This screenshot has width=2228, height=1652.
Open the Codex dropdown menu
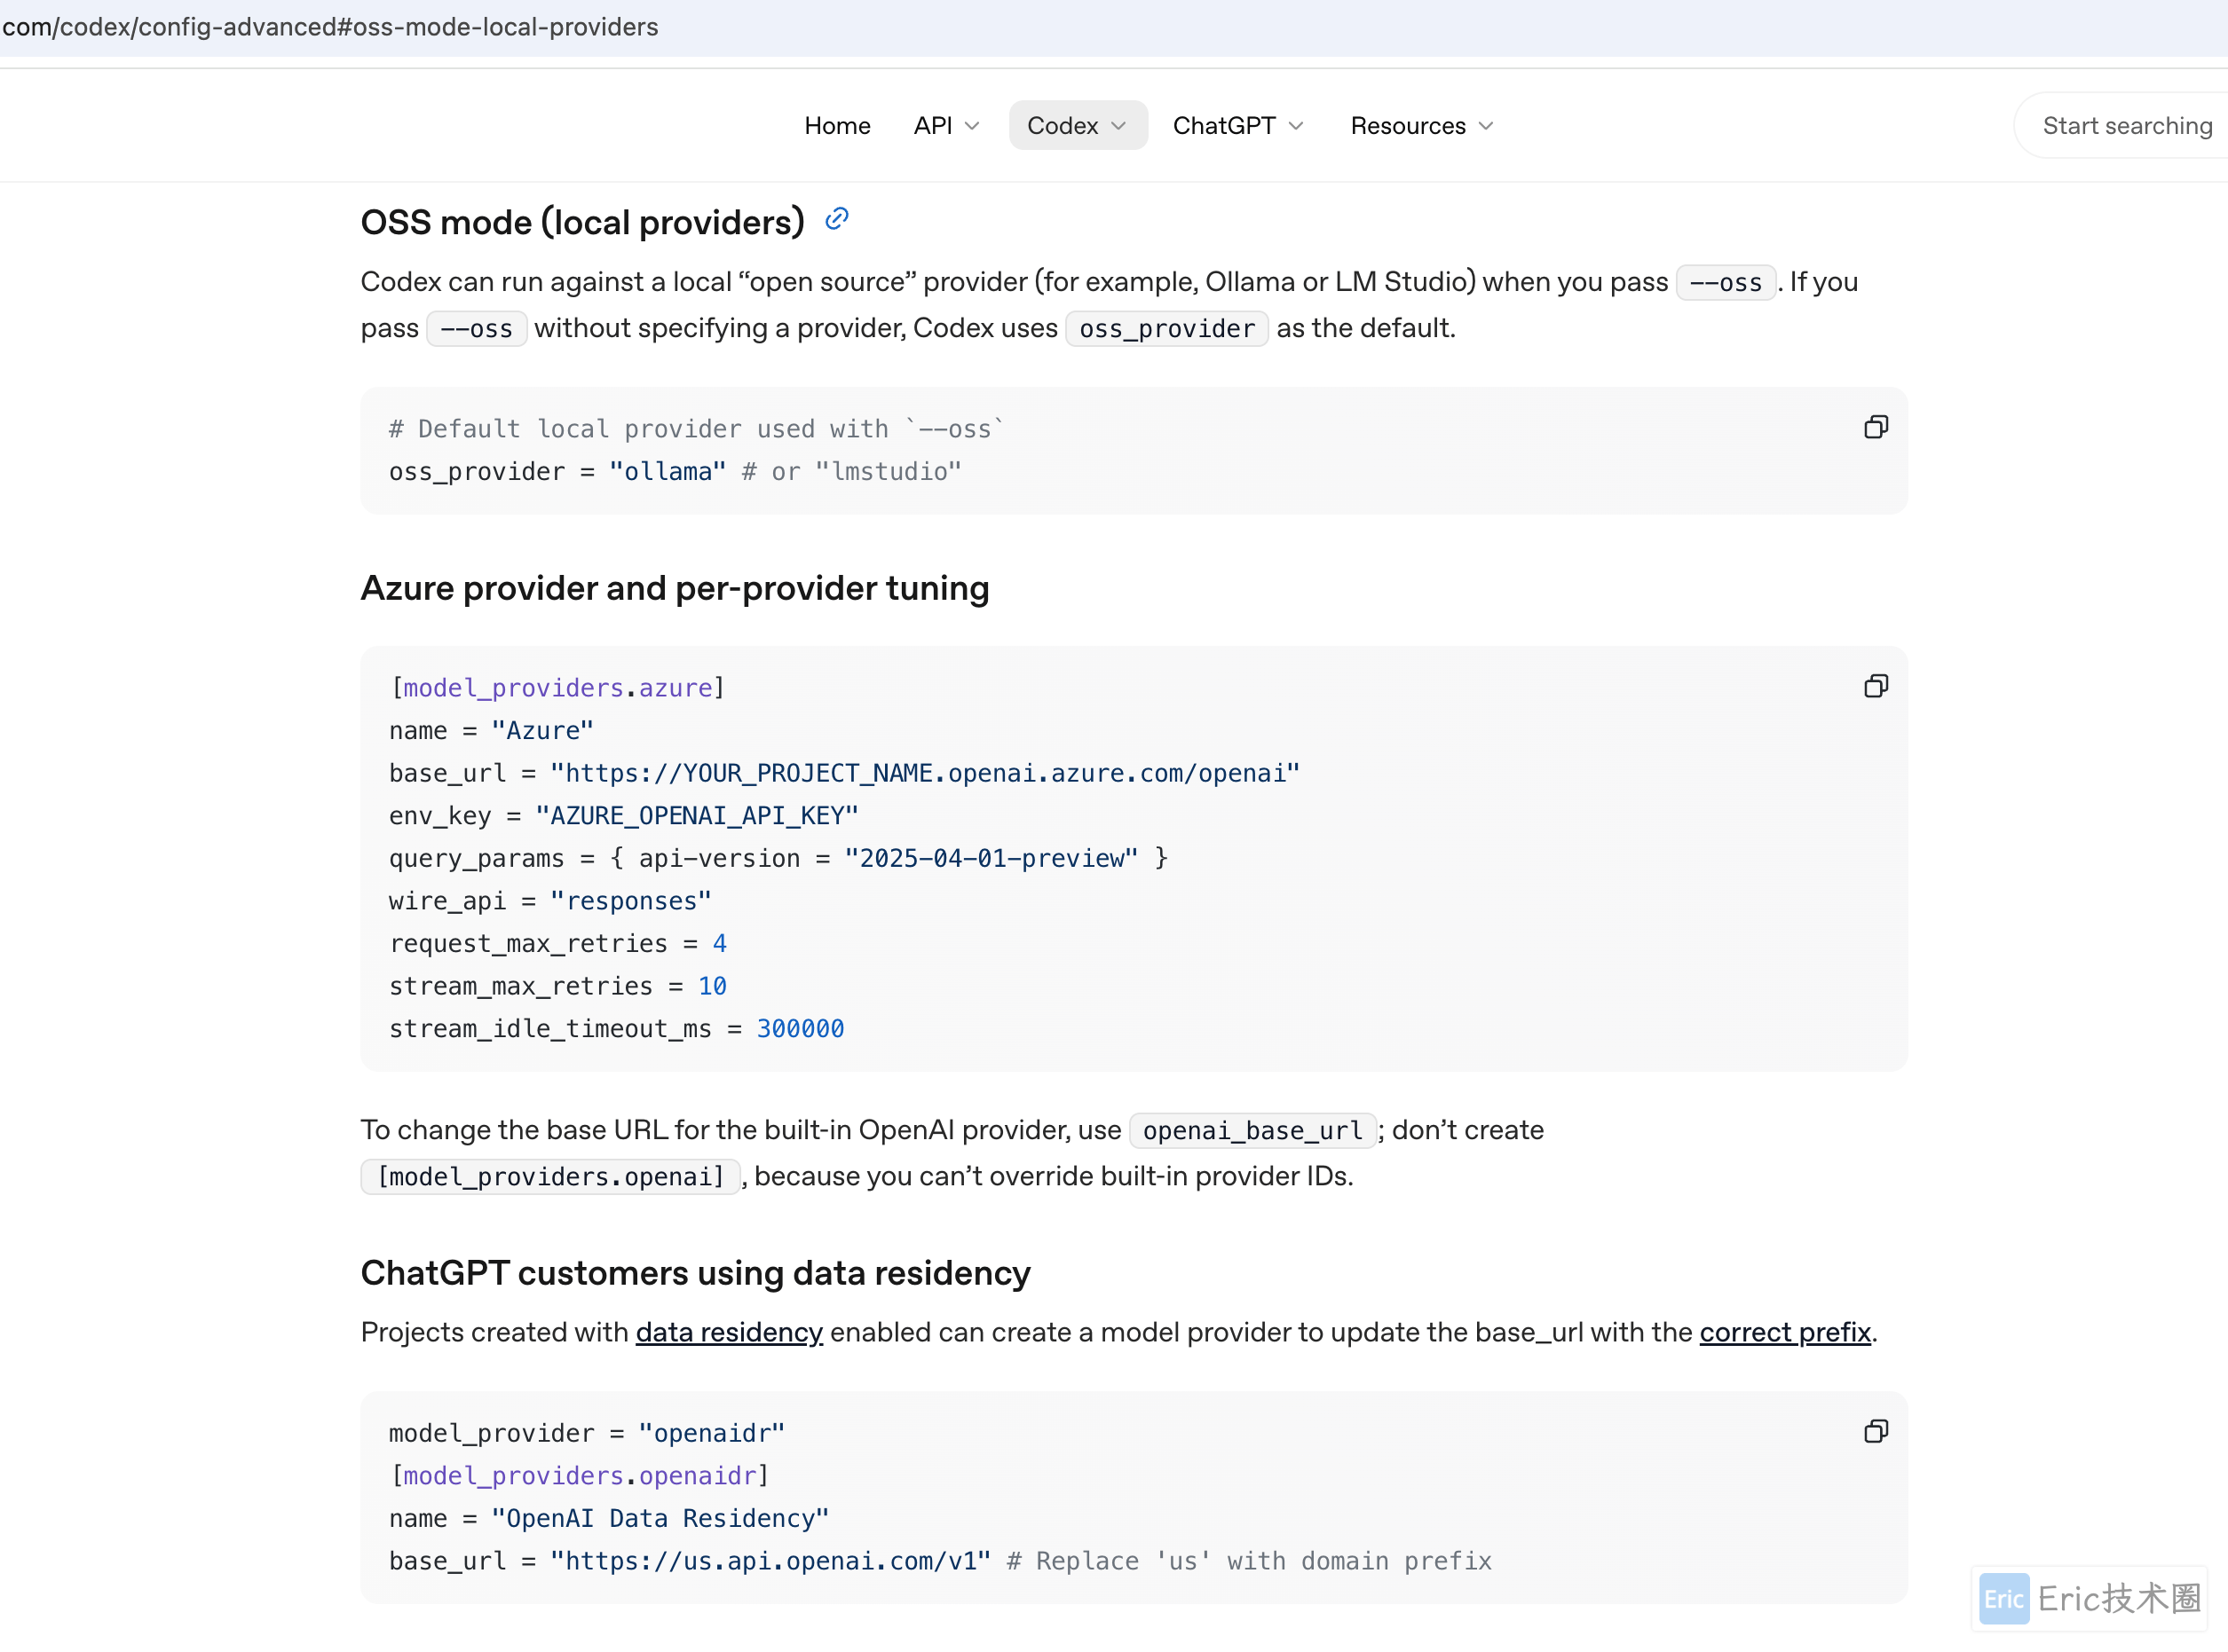click(x=1078, y=126)
